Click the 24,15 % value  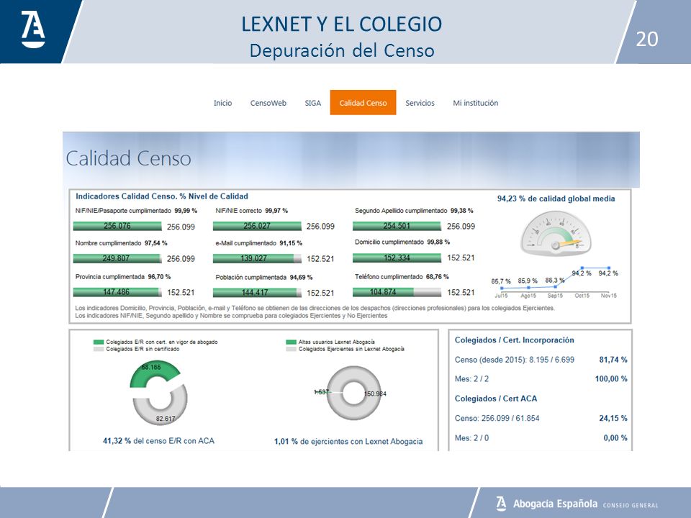613,419
